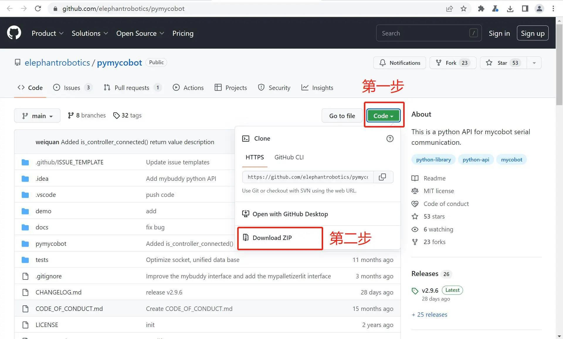Switch to the GitHub CLI tab
The width and height of the screenshot is (563, 339).
[x=289, y=157]
